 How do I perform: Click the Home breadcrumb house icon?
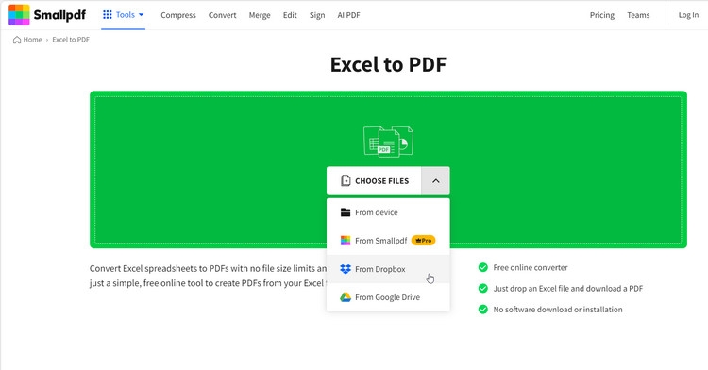(17, 40)
